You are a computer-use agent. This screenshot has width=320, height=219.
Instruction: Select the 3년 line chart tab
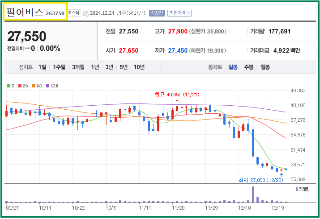109,67
